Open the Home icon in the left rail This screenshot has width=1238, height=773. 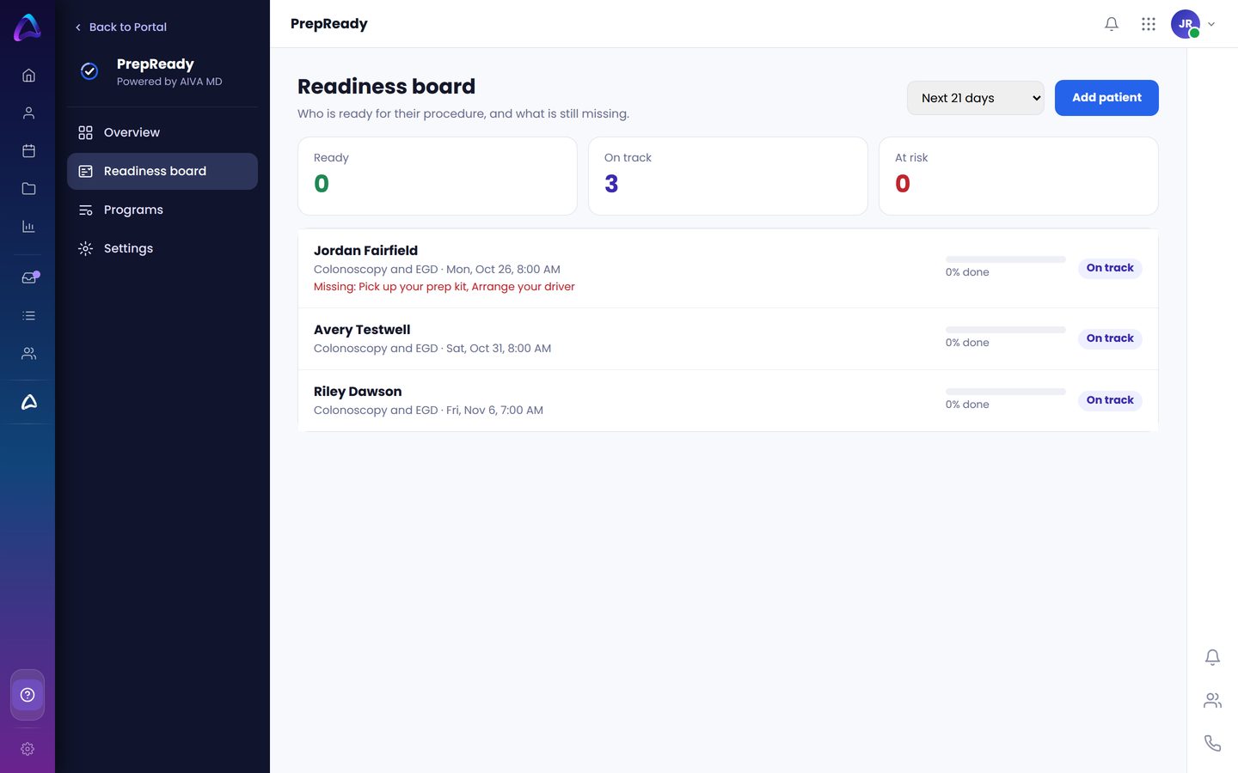[28, 76]
